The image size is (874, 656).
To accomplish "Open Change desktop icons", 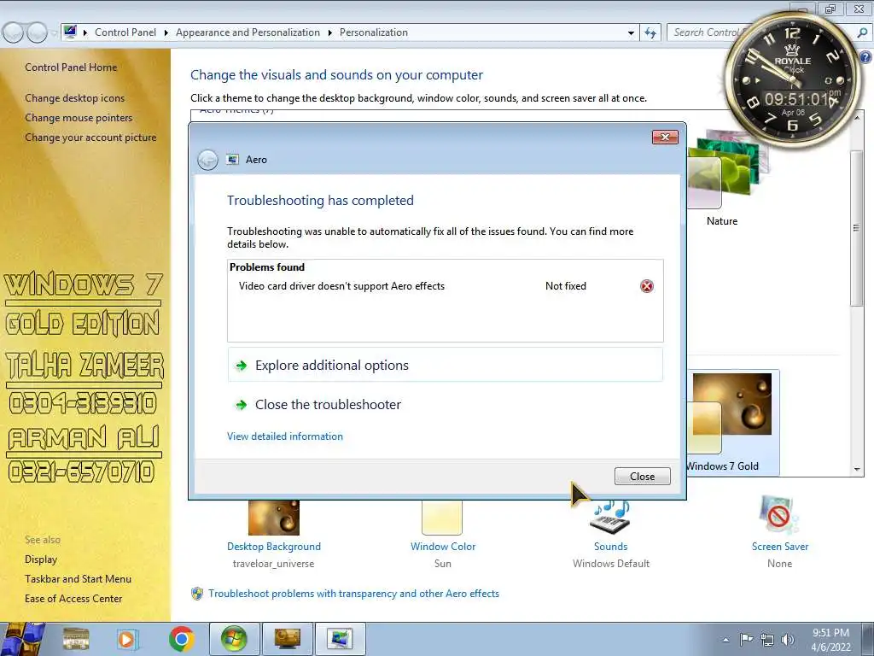I will pos(75,98).
